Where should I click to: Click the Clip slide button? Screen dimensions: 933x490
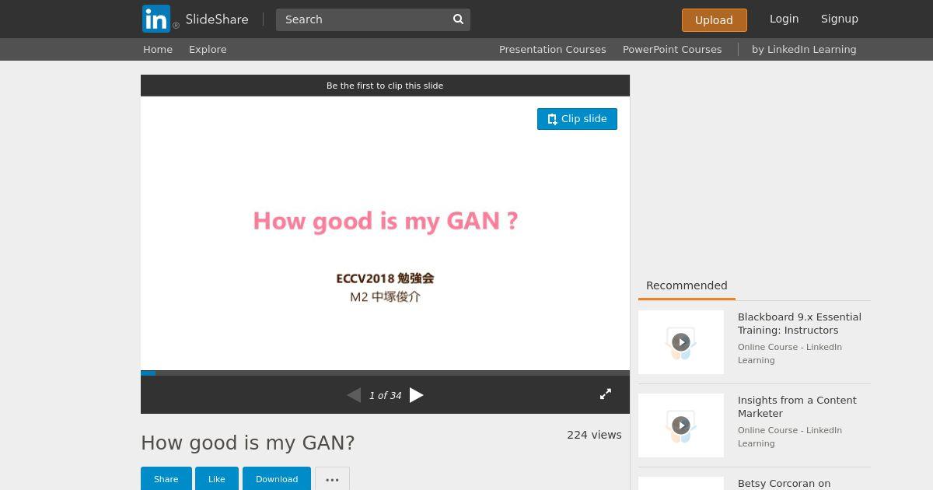[577, 119]
